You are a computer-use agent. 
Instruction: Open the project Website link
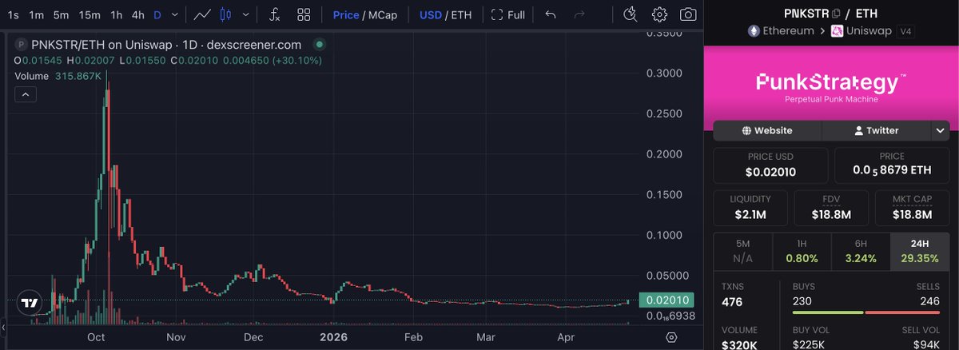tap(767, 130)
